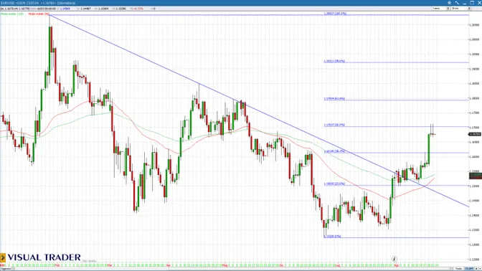Screen dimensions: 482x271
Task: Click the EUR/USD title text in header
Action: click(8, 3)
